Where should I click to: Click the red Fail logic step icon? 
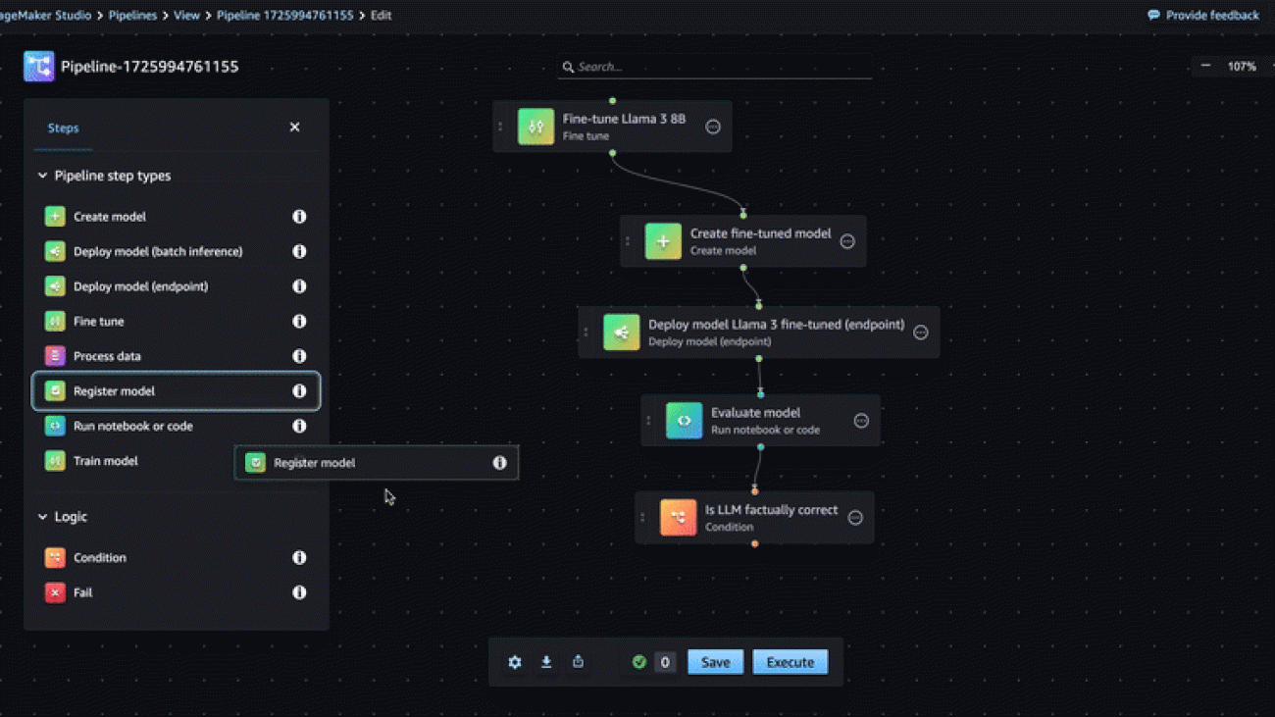coord(55,592)
